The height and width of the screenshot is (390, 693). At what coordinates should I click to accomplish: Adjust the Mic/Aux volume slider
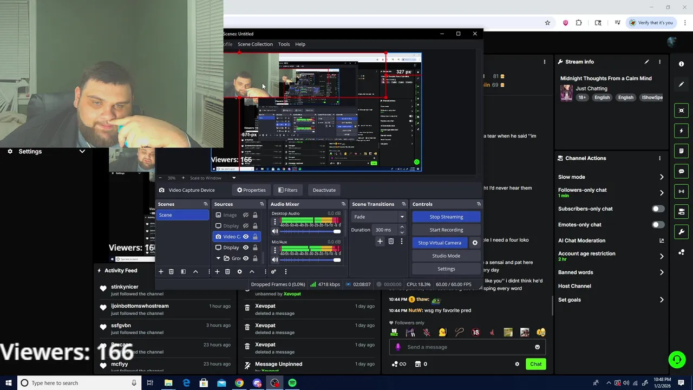click(311, 260)
